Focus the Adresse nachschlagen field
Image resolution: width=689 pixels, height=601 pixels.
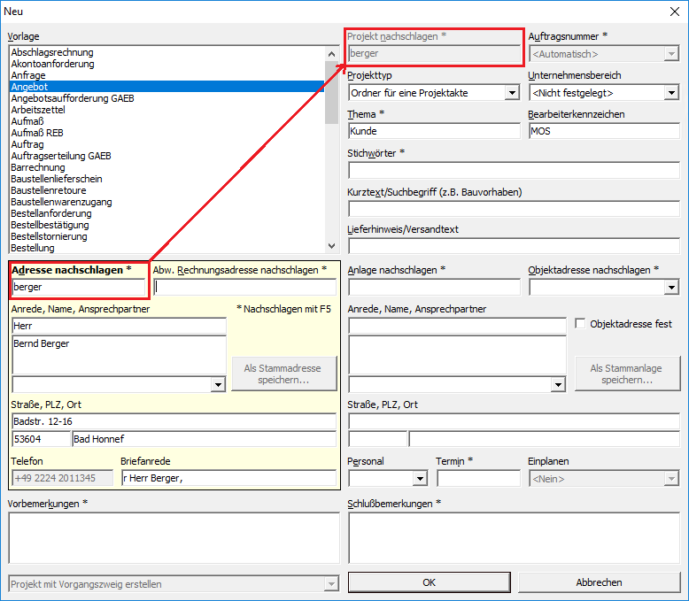pos(80,287)
